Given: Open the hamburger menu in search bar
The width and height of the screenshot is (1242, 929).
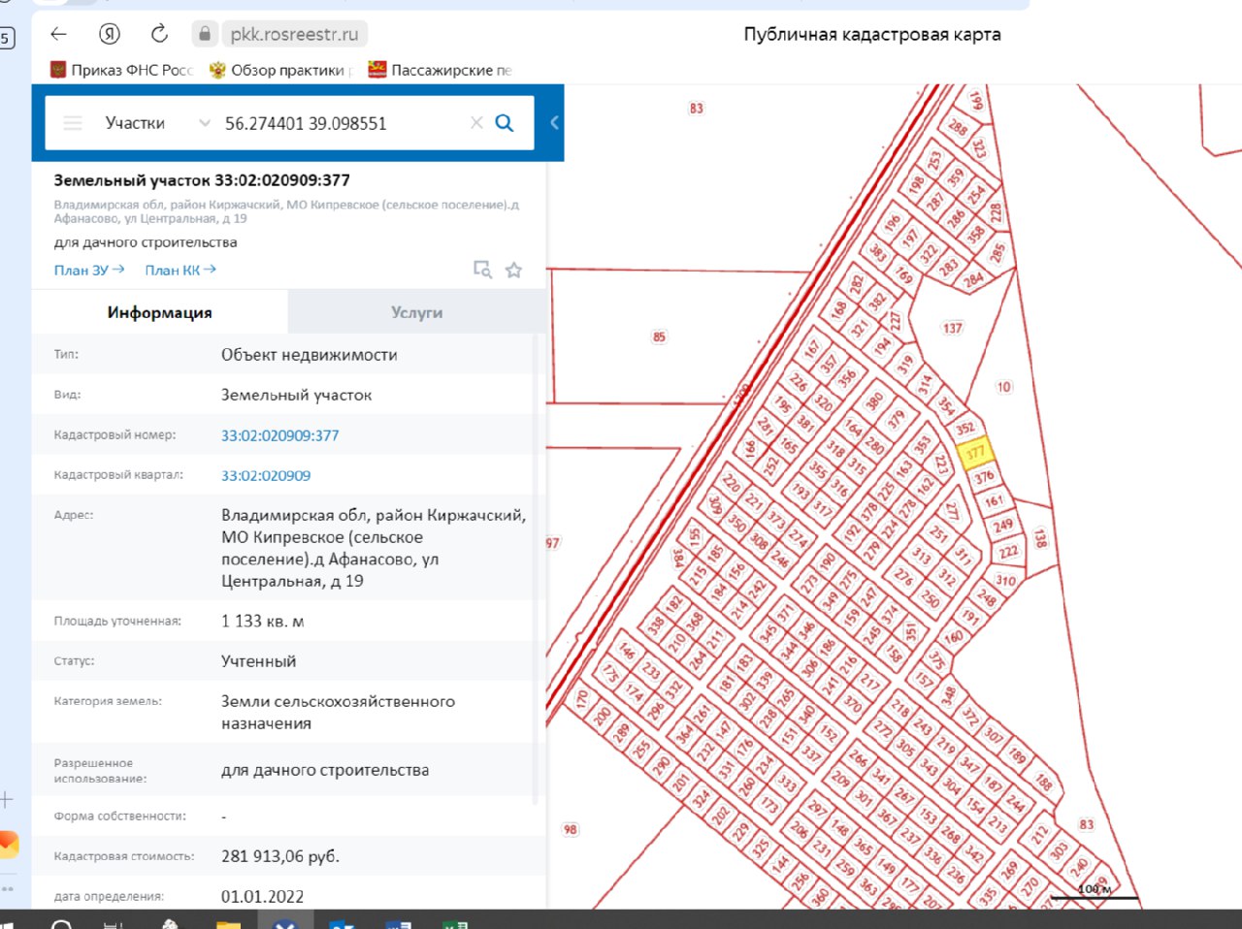Looking at the screenshot, I should (x=73, y=123).
